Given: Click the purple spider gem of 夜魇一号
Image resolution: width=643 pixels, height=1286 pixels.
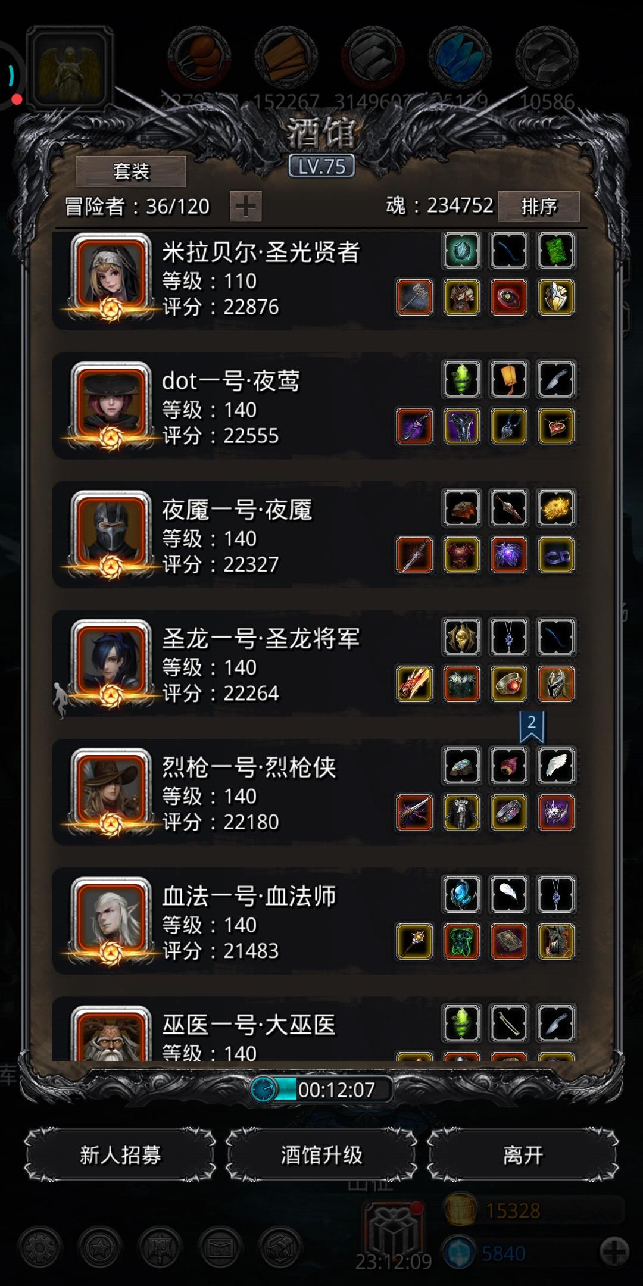Looking at the screenshot, I should tap(509, 555).
